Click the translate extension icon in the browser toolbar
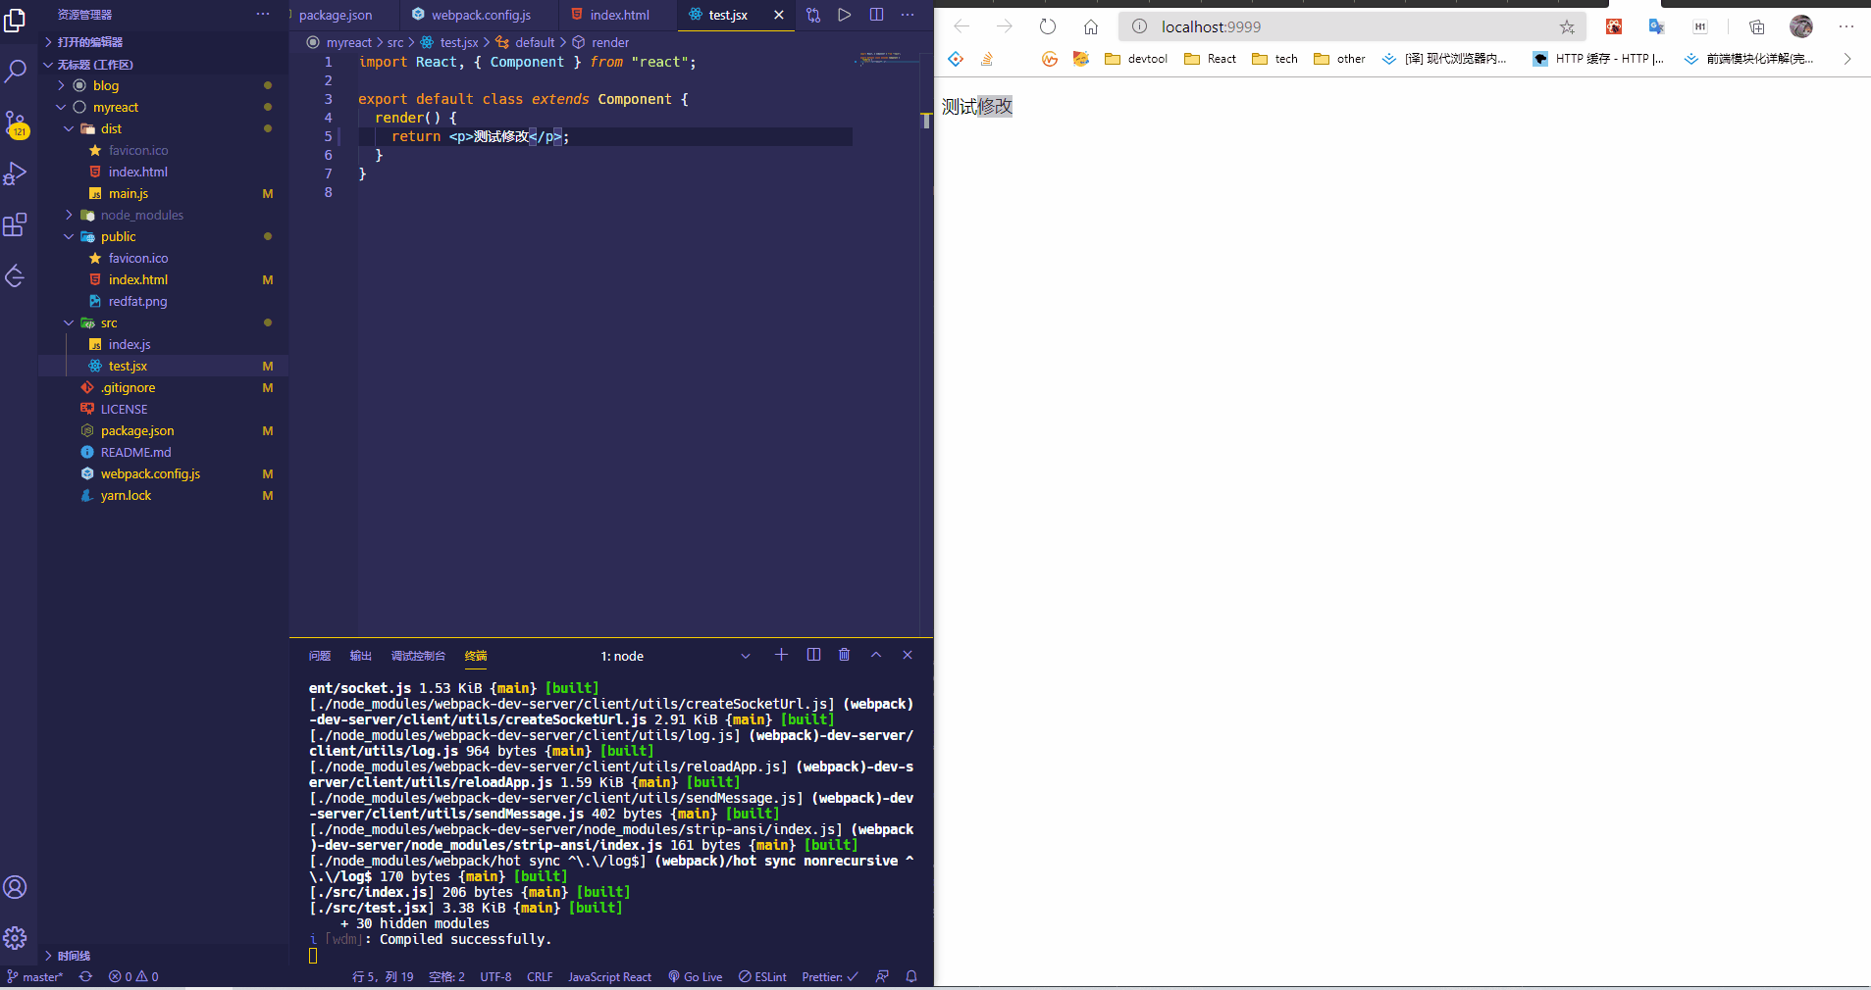Screen dimensions: 1871x990 tap(1657, 26)
